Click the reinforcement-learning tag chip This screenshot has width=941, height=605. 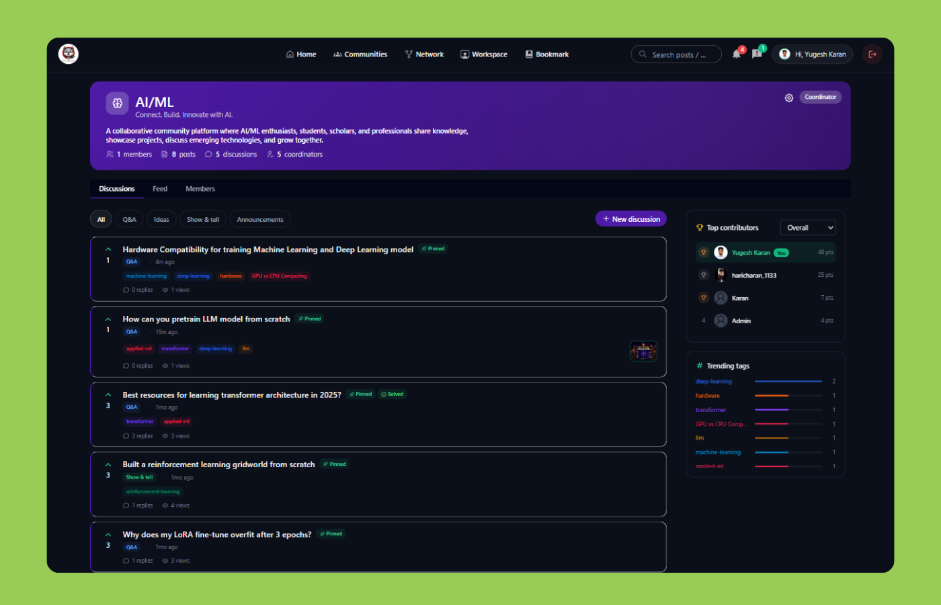(153, 492)
